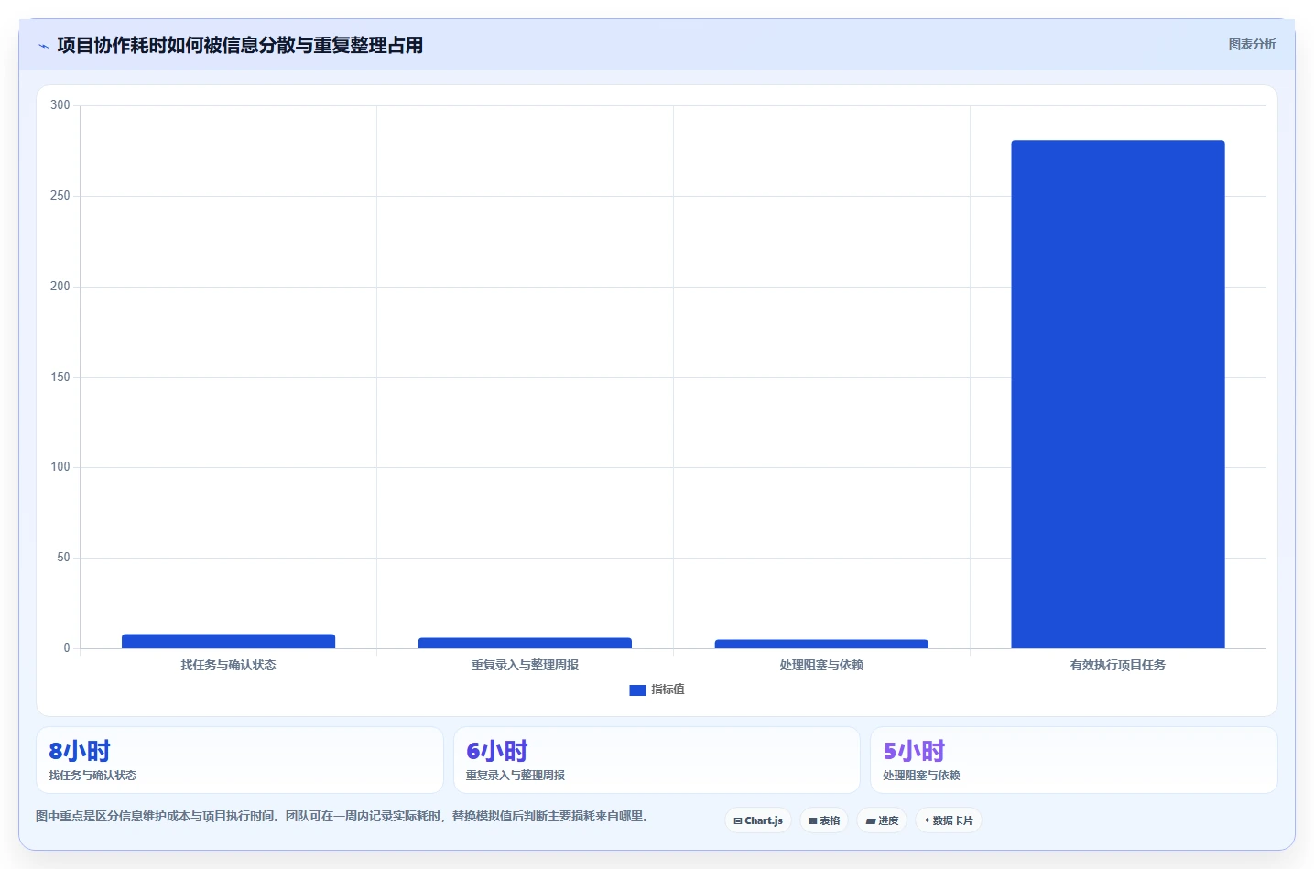Click the chart title 项目协作耗时 heading

(240, 45)
